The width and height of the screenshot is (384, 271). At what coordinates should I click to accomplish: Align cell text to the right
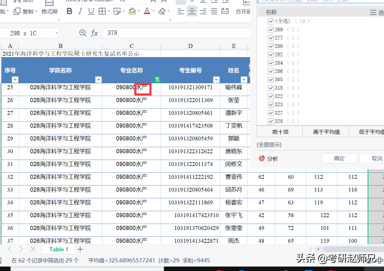(203, 11)
